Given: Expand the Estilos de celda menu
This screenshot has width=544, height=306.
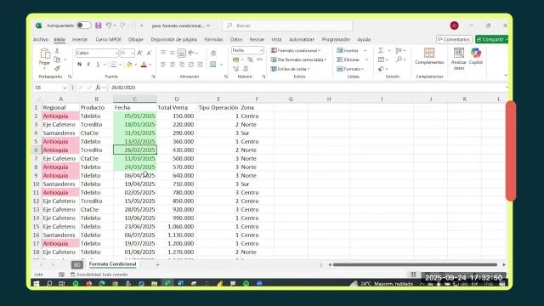Looking at the screenshot, I should coord(290,69).
